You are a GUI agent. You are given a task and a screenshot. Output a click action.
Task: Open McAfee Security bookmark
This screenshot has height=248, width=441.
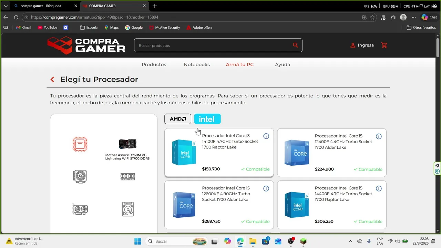coord(164,28)
